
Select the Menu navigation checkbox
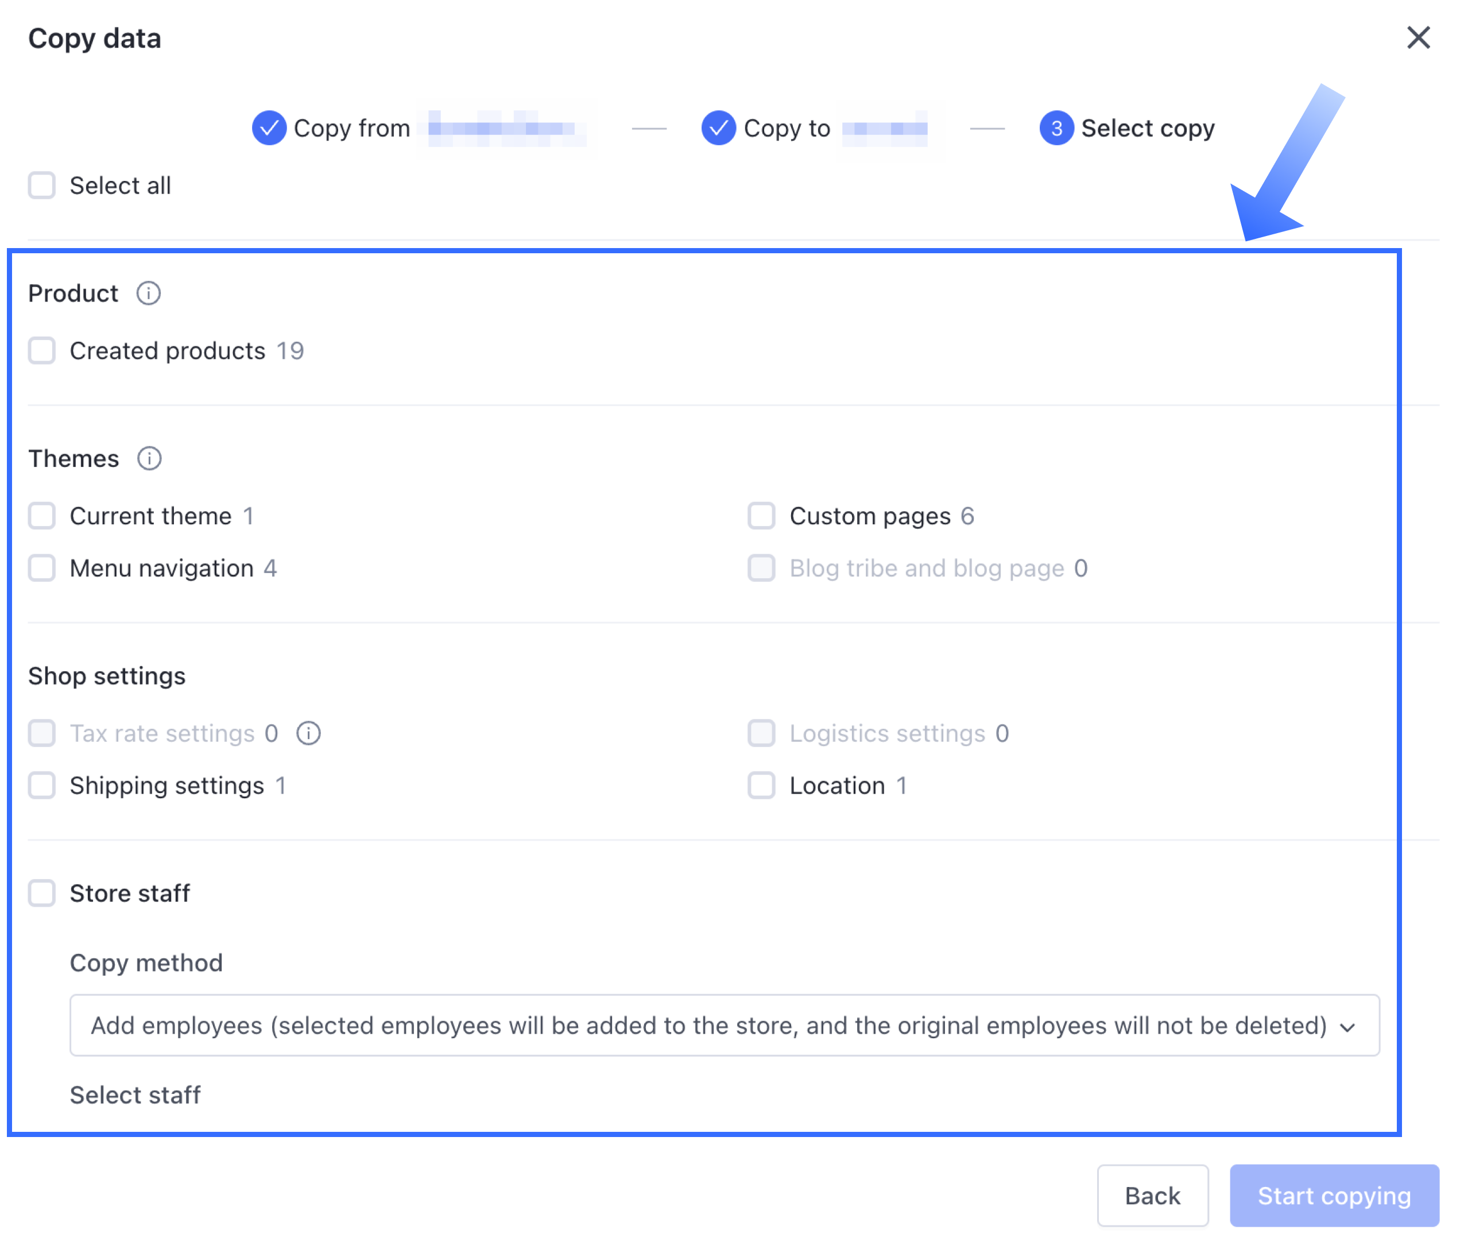(42, 569)
